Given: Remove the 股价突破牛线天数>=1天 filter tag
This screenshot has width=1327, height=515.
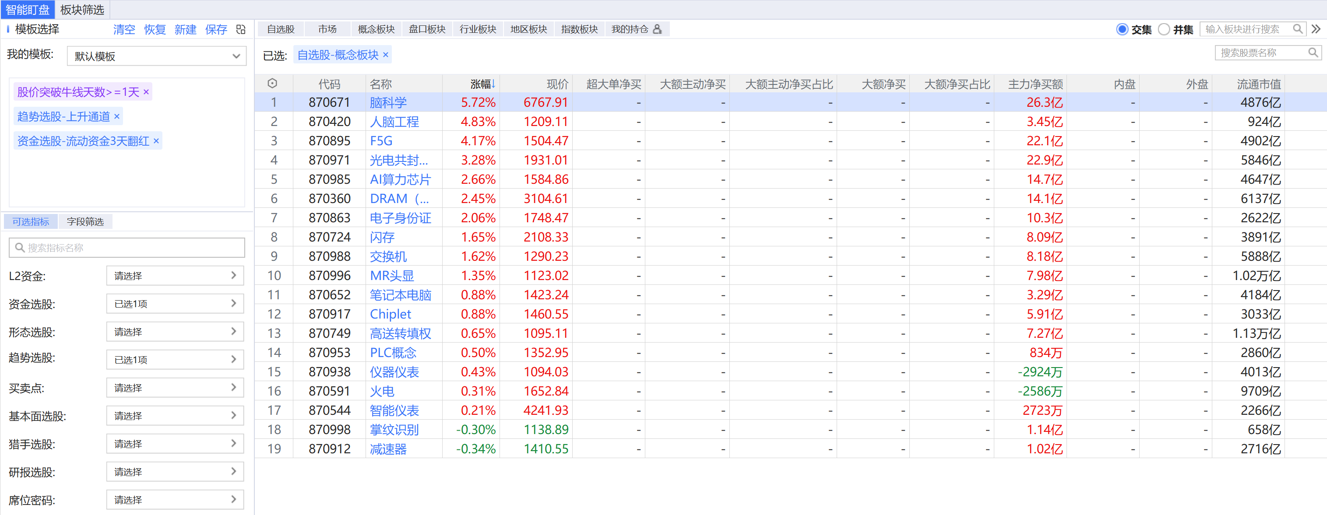Looking at the screenshot, I should [x=146, y=92].
